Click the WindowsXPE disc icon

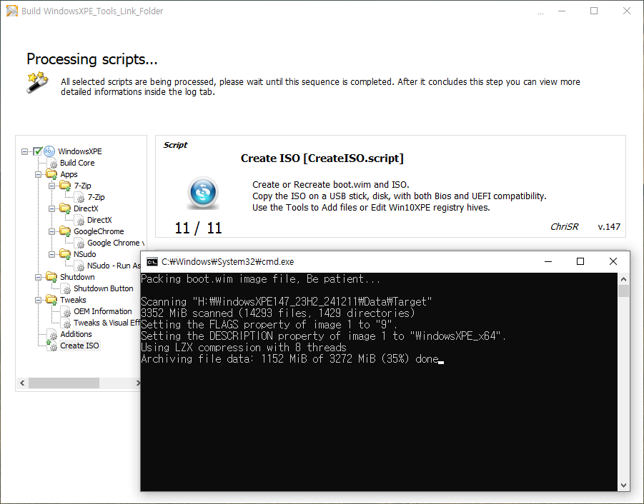tap(49, 151)
